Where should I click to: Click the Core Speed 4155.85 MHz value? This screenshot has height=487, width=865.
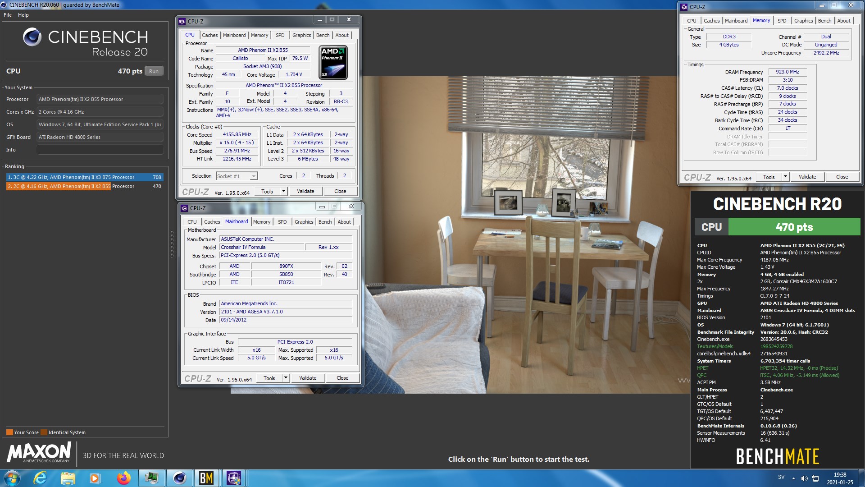point(237,134)
